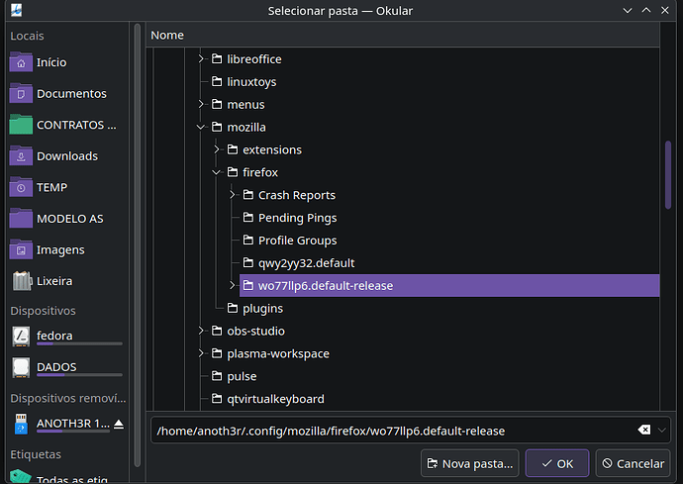Expand the Crash Reports folder
The image size is (683, 484).
(x=233, y=194)
